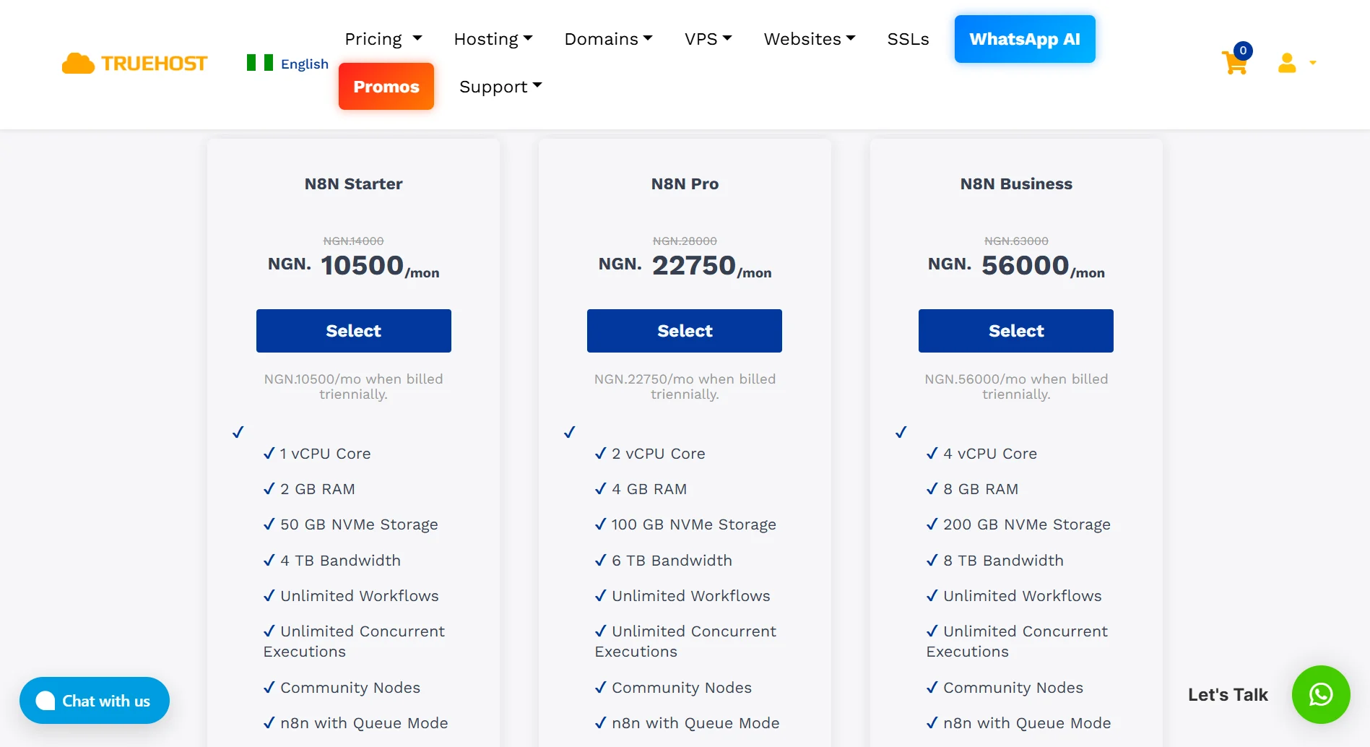Screen dimensions: 1370x747
Task: Click Pro 'NGN.22750/mo when billed triennially' note
Action: [x=685, y=387]
